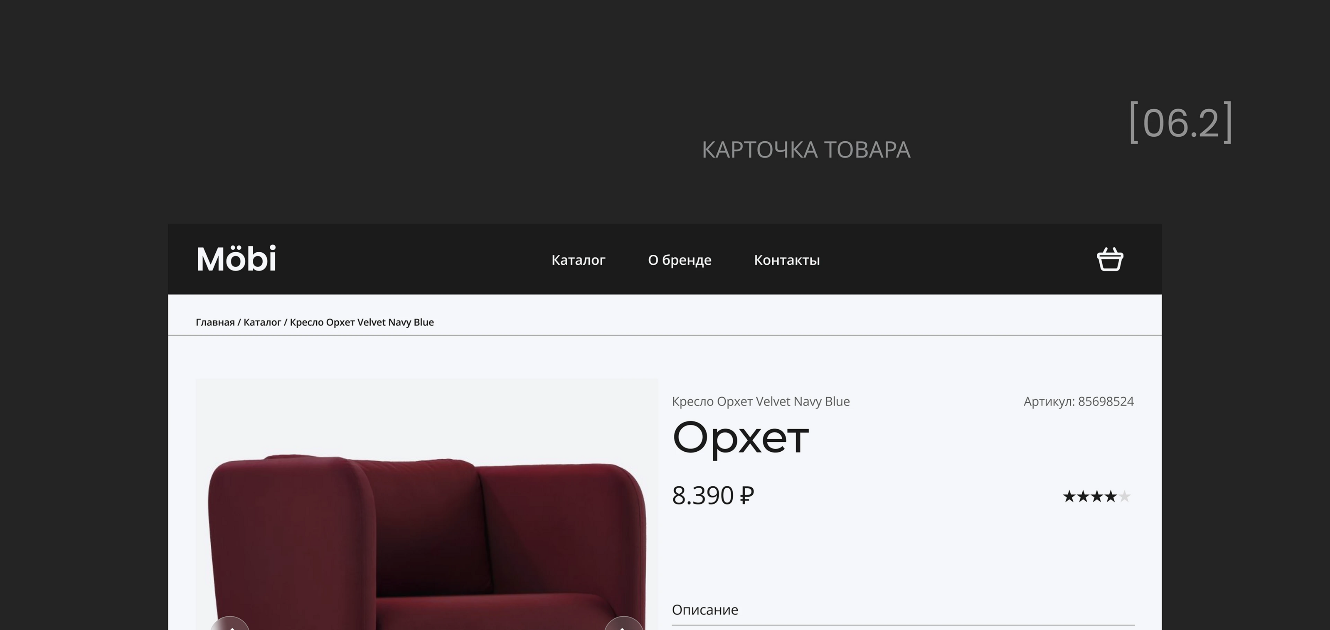Select the Орхет product title
The height and width of the screenshot is (630, 1330).
tap(740, 438)
